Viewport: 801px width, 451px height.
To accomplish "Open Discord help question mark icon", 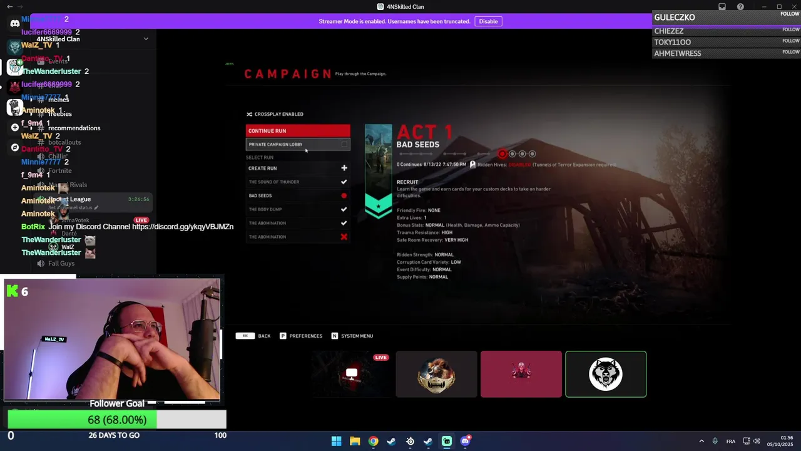I will (741, 7).
